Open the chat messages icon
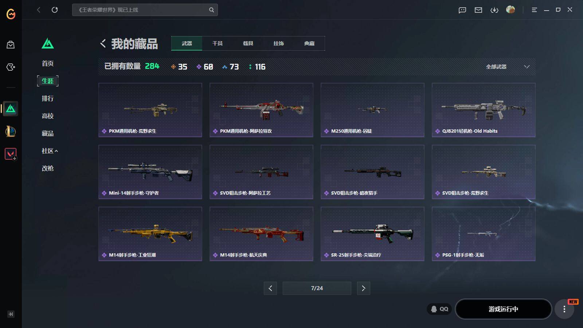The height and width of the screenshot is (328, 583). 462,10
